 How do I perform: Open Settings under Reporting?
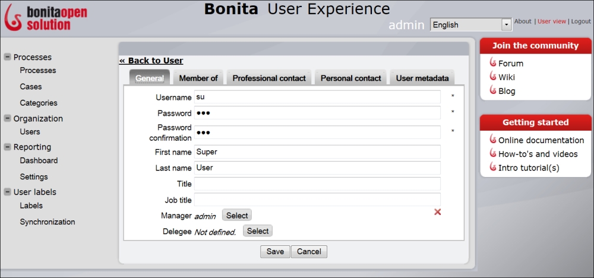coord(34,177)
